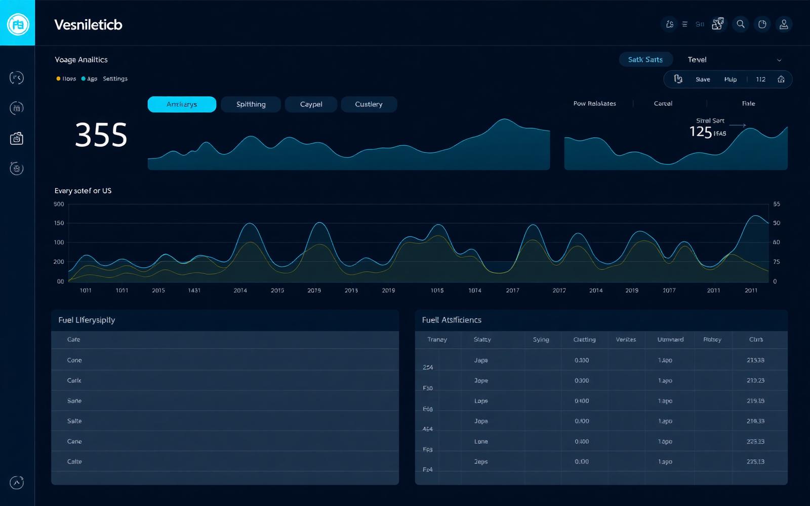Select the Cane row in Fuel Liferysipity
810x506 pixels.
225,441
